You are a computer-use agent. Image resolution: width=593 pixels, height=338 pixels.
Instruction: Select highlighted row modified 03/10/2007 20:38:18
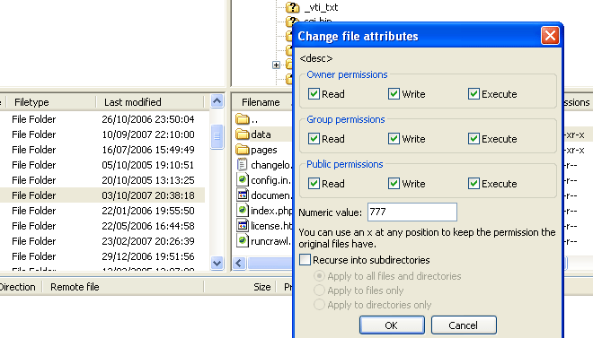point(102,195)
